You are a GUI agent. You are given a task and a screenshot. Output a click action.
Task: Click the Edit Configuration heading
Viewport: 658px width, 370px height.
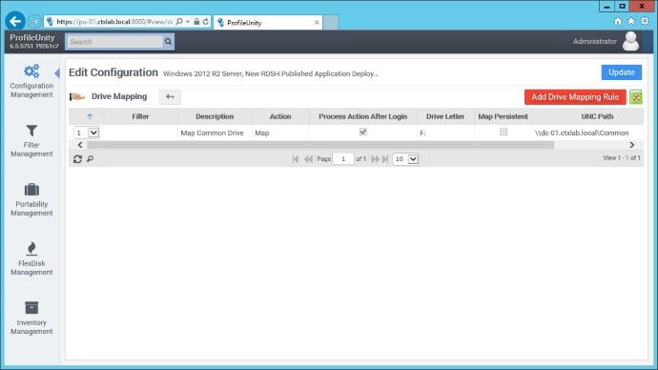pyautogui.click(x=113, y=72)
